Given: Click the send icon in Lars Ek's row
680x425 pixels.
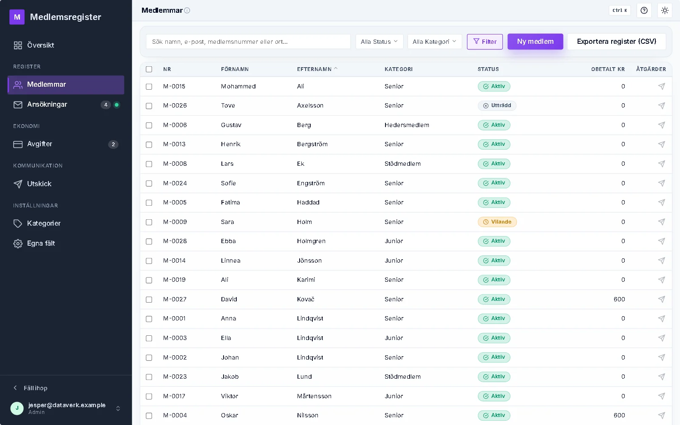Looking at the screenshot, I should tap(661, 164).
